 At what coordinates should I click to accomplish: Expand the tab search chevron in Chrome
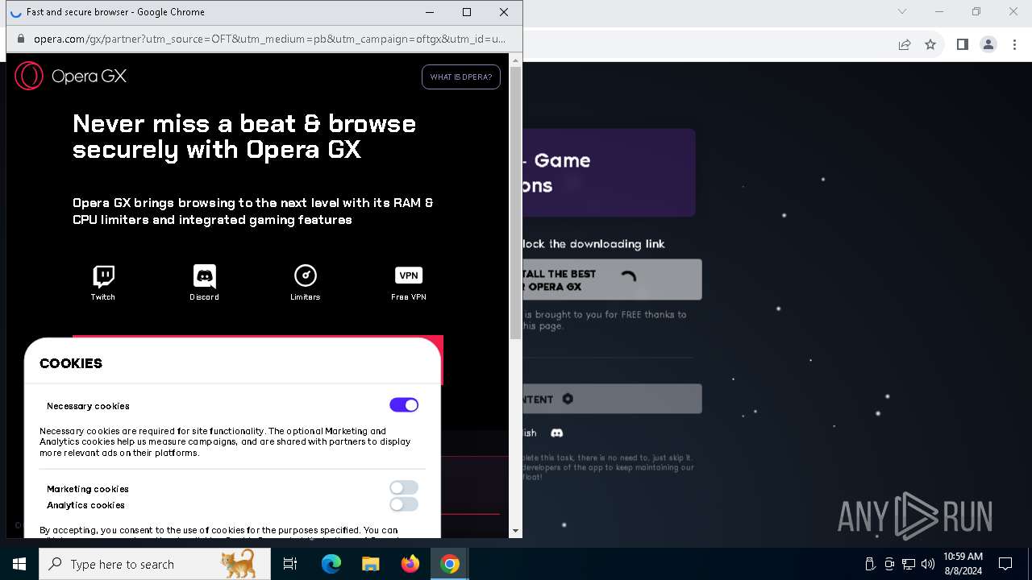902,11
